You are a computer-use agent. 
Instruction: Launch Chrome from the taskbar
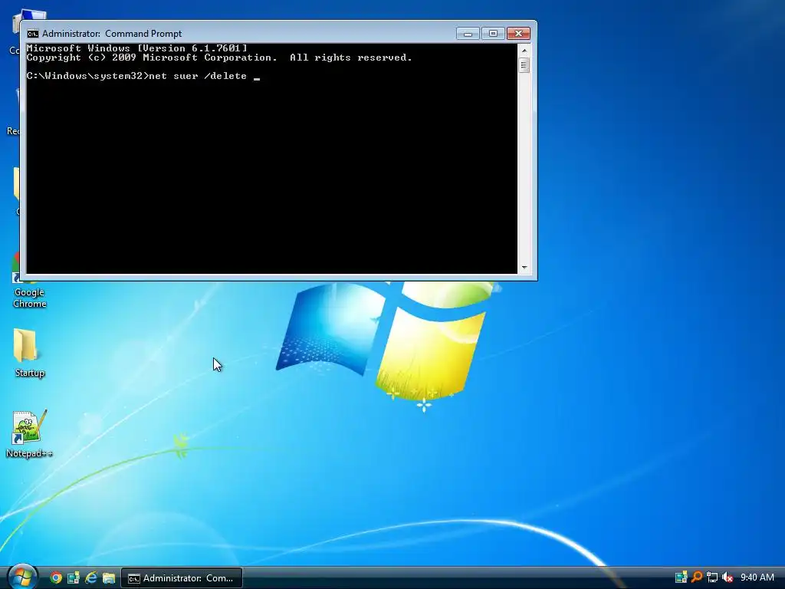pyautogui.click(x=56, y=578)
